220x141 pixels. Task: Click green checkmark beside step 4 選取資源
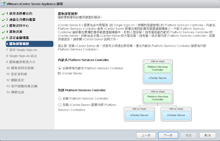click(x=3, y=32)
